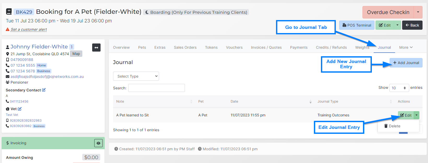This screenshot has height=163, width=428.
Task: Open the Select Type dropdown
Action: [x=136, y=76]
